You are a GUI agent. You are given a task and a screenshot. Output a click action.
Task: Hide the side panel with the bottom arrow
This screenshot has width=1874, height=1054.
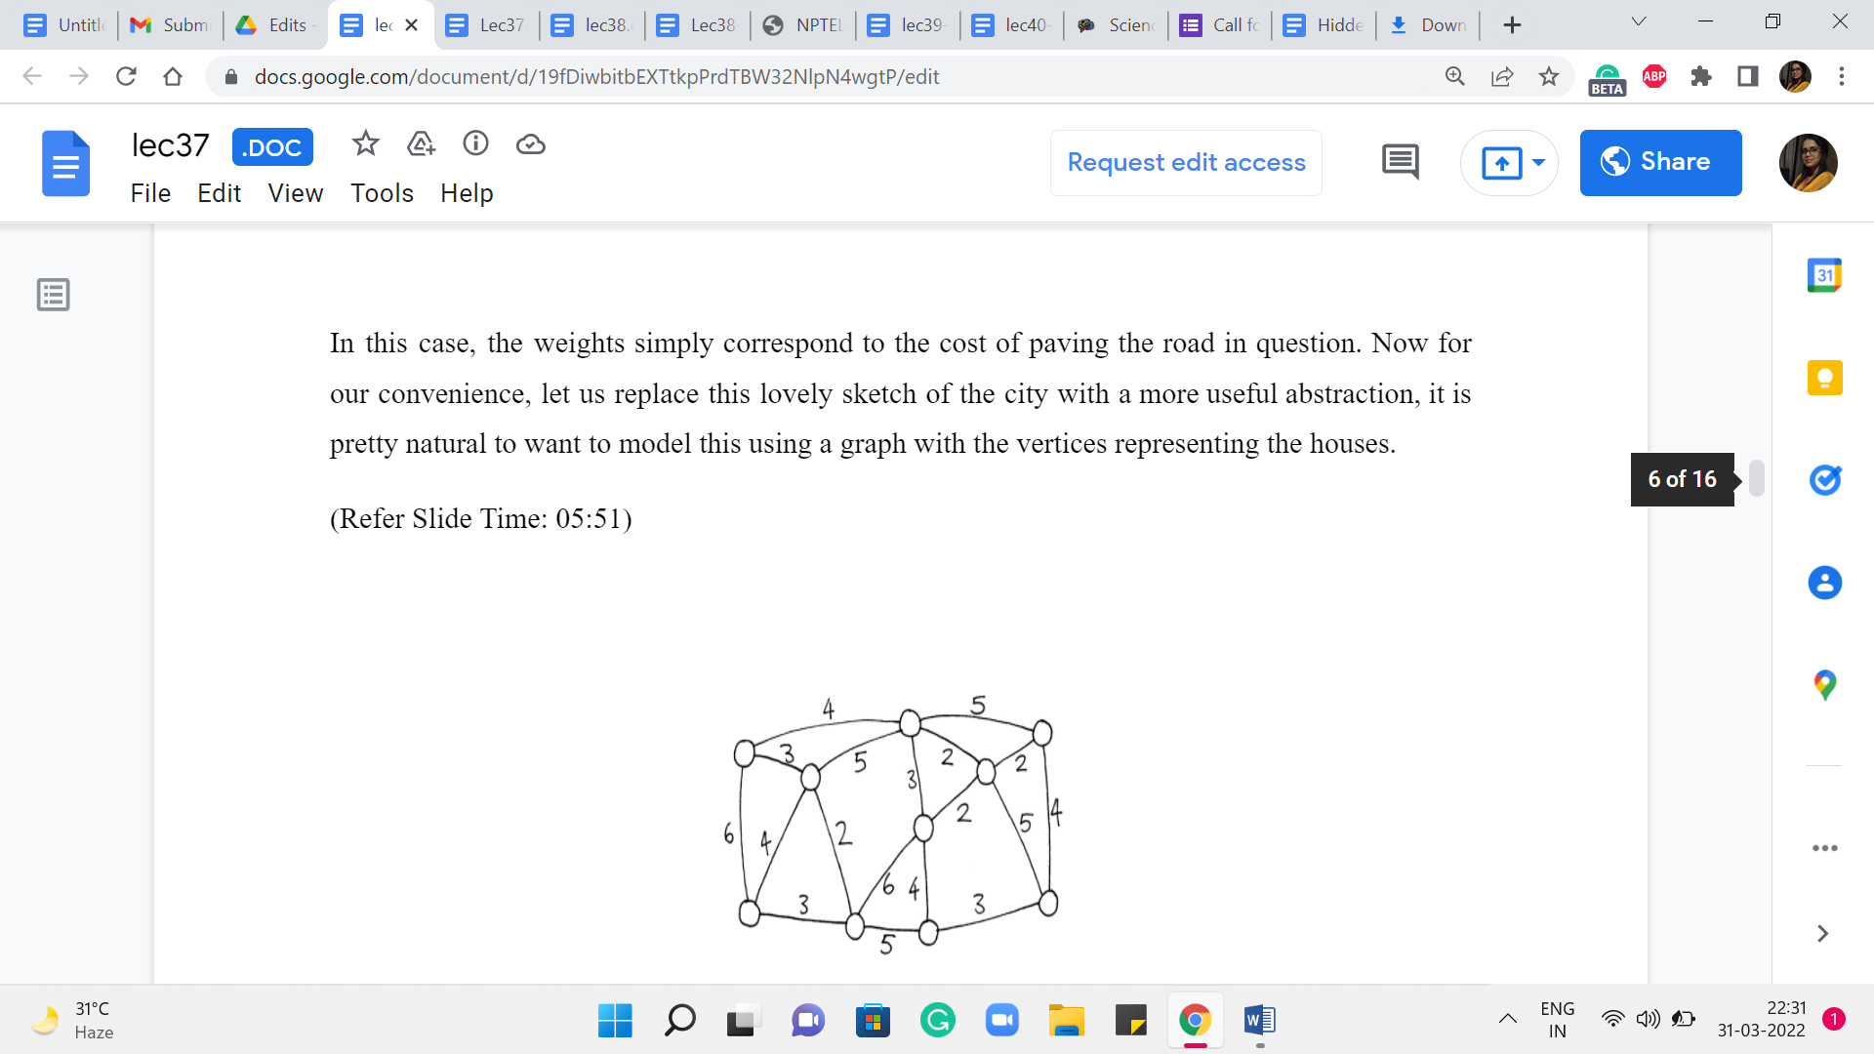(1821, 934)
